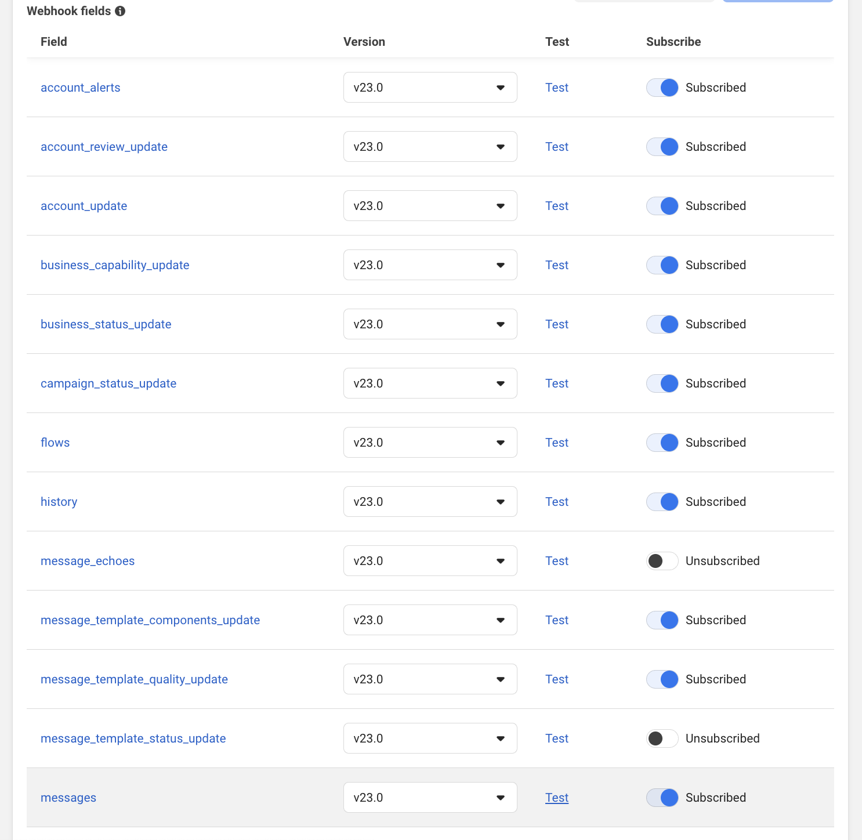Toggle off the flows subscription

coord(662,443)
